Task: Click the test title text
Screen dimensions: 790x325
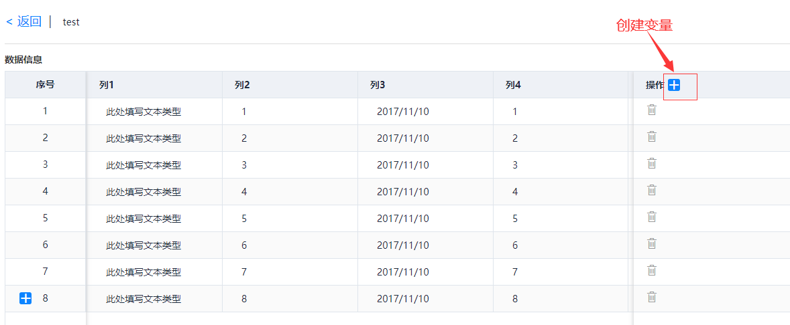Action: (71, 22)
